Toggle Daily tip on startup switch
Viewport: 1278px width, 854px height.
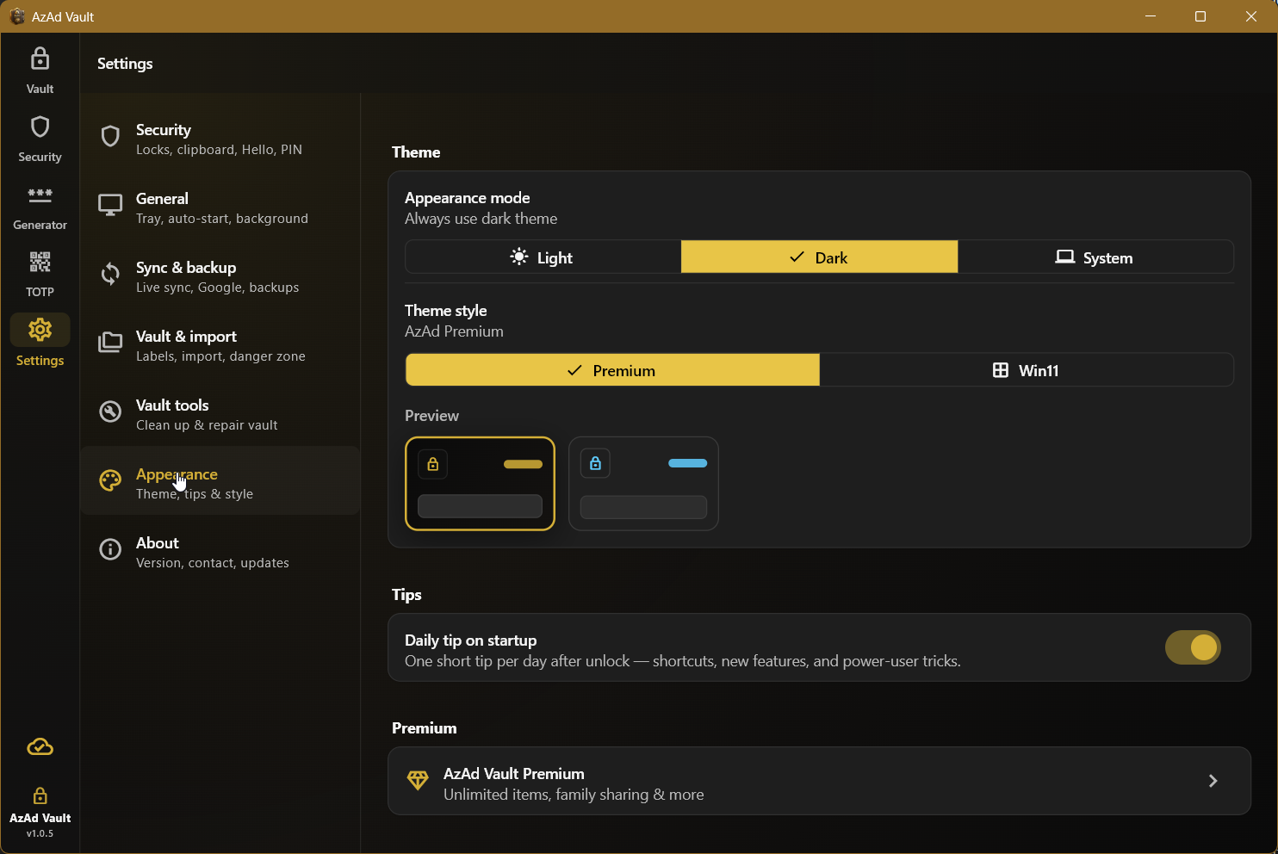coord(1193,647)
